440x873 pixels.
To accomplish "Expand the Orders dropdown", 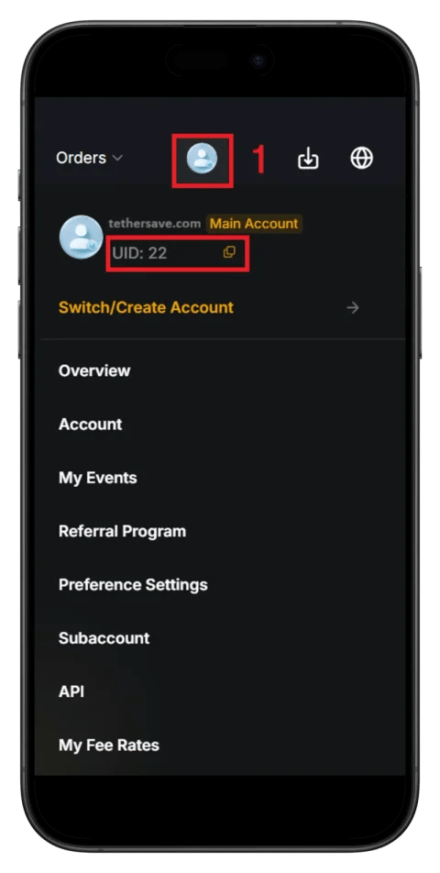I will tap(89, 158).
